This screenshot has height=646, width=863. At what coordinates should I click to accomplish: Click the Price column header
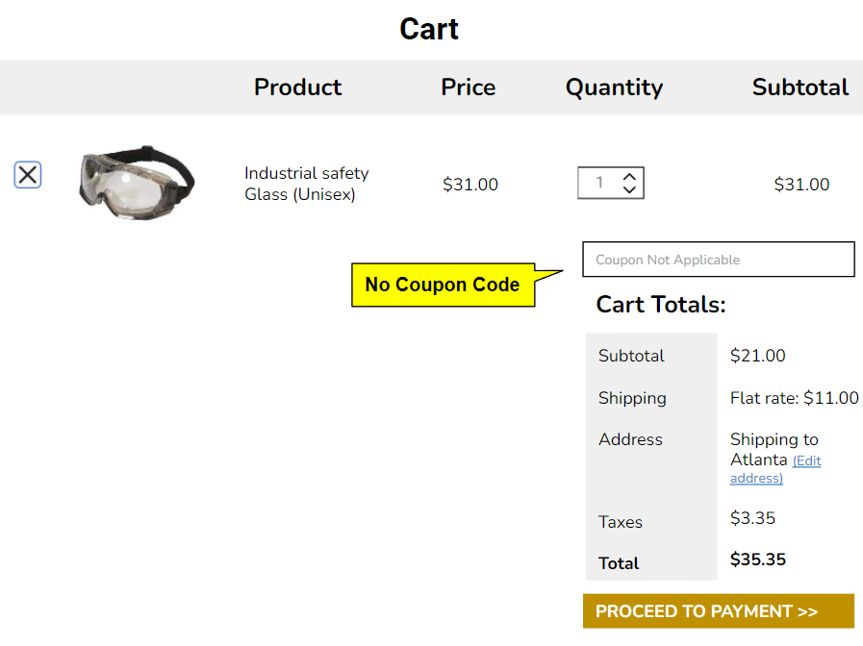point(469,87)
